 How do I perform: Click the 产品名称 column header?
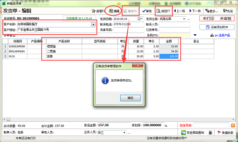point(64,41)
